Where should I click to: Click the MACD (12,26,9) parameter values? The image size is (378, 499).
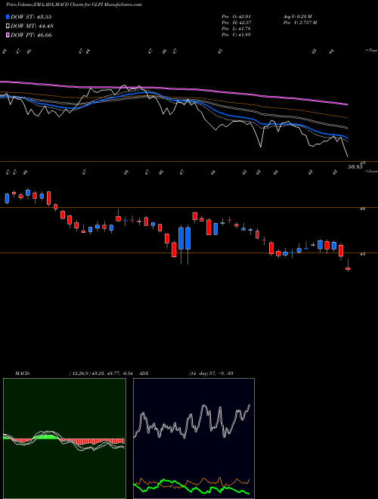103,373
